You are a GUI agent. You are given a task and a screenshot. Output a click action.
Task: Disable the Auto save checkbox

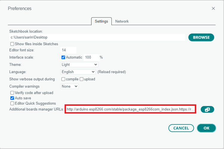(x=12, y=98)
